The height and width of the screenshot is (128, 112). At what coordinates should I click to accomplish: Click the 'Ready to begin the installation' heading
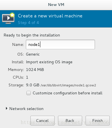(x=32, y=35)
